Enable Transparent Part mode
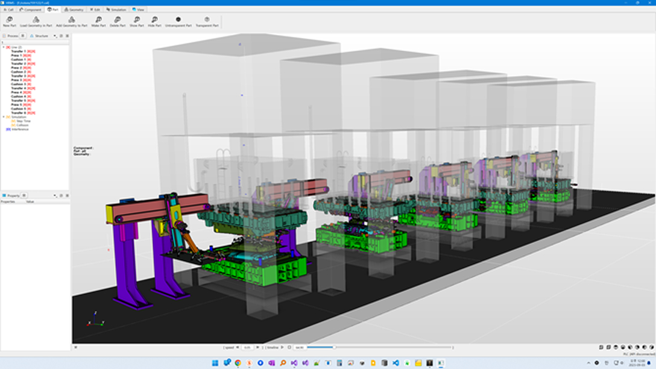 [x=207, y=20]
